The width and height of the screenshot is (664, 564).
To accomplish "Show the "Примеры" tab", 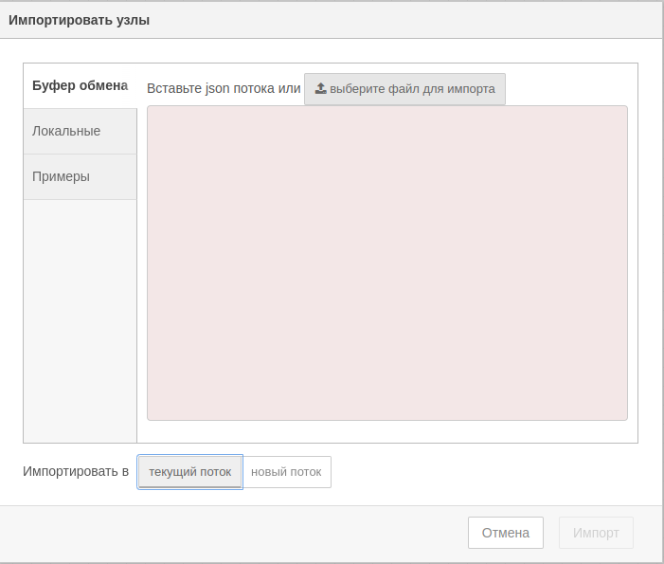I will [x=61, y=176].
